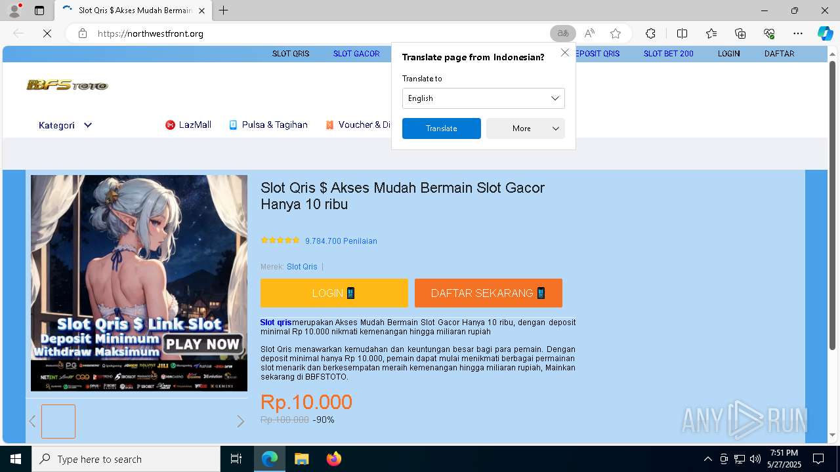
Task: Click the BBFSTOTO logo
Action: (67, 85)
